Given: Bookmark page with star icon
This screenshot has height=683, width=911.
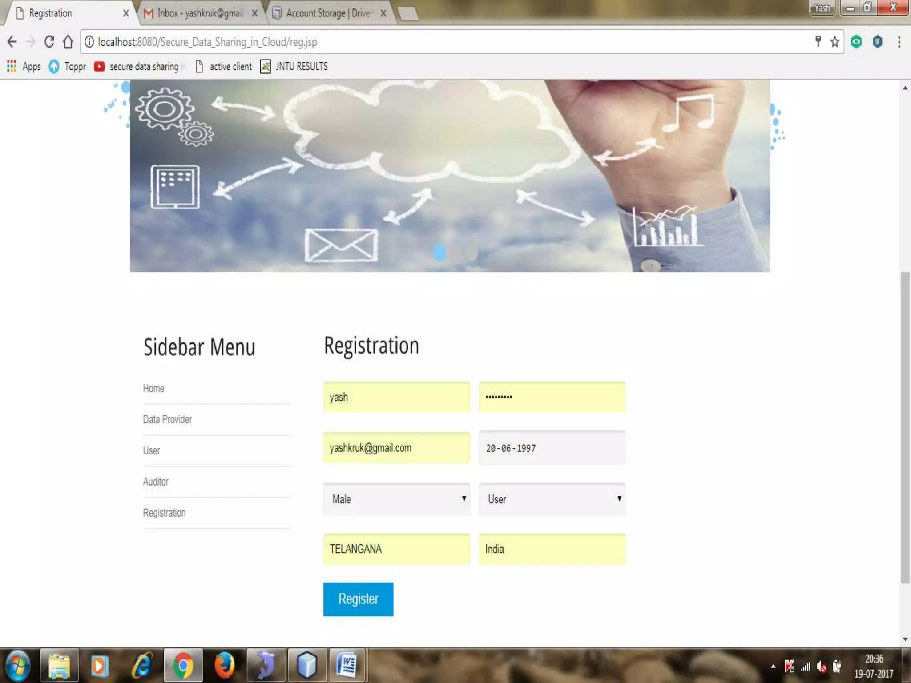Looking at the screenshot, I should point(835,42).
